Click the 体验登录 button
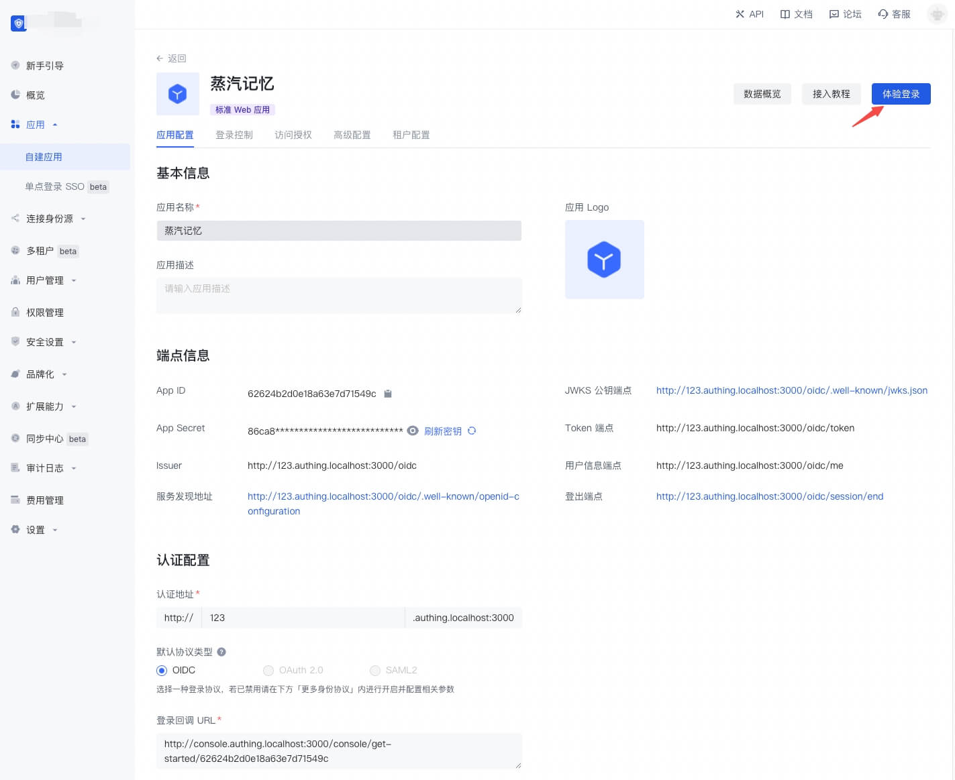 click(901, 94)
